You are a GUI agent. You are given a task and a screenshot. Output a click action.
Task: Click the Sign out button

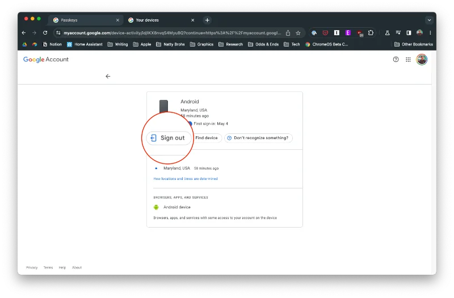click(168, 138)
